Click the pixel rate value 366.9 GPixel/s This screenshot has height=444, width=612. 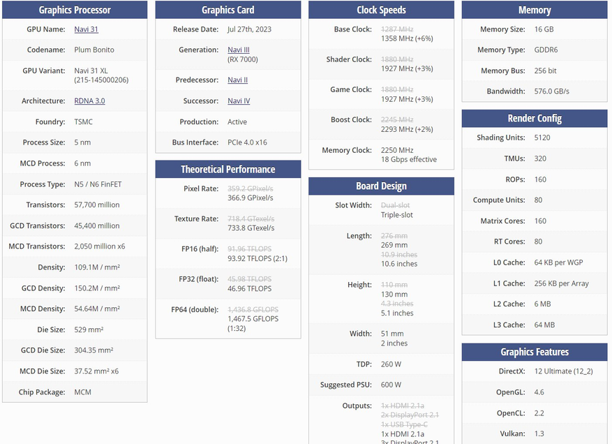click(251, 198)
